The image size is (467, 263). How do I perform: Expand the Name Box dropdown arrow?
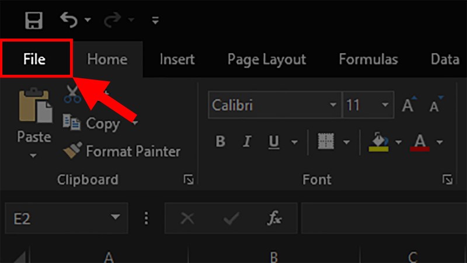pyautogui.click(x=115, y=217)
